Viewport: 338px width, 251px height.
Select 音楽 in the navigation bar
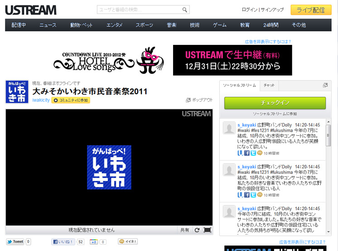coord(171,25)
